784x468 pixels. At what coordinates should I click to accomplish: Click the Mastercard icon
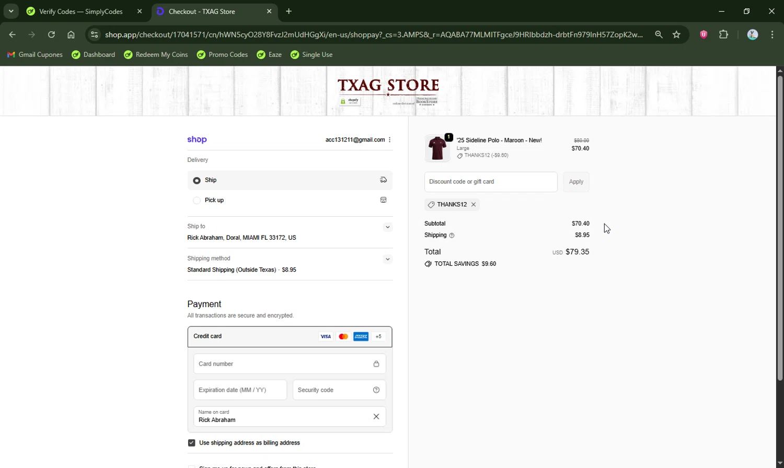[x=343, y=336]
